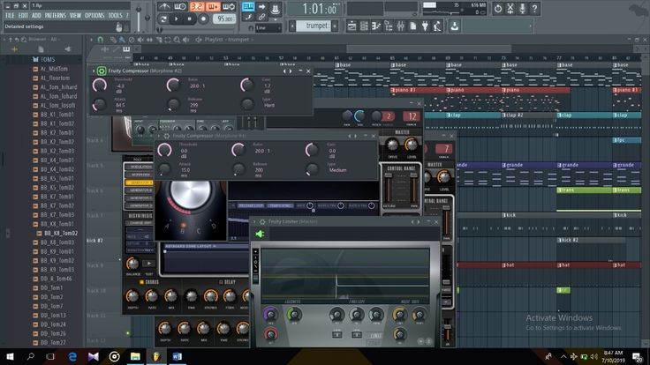Toggle loop recording button
The width and height of the screenshot is (650, 365).
(229, 7)
